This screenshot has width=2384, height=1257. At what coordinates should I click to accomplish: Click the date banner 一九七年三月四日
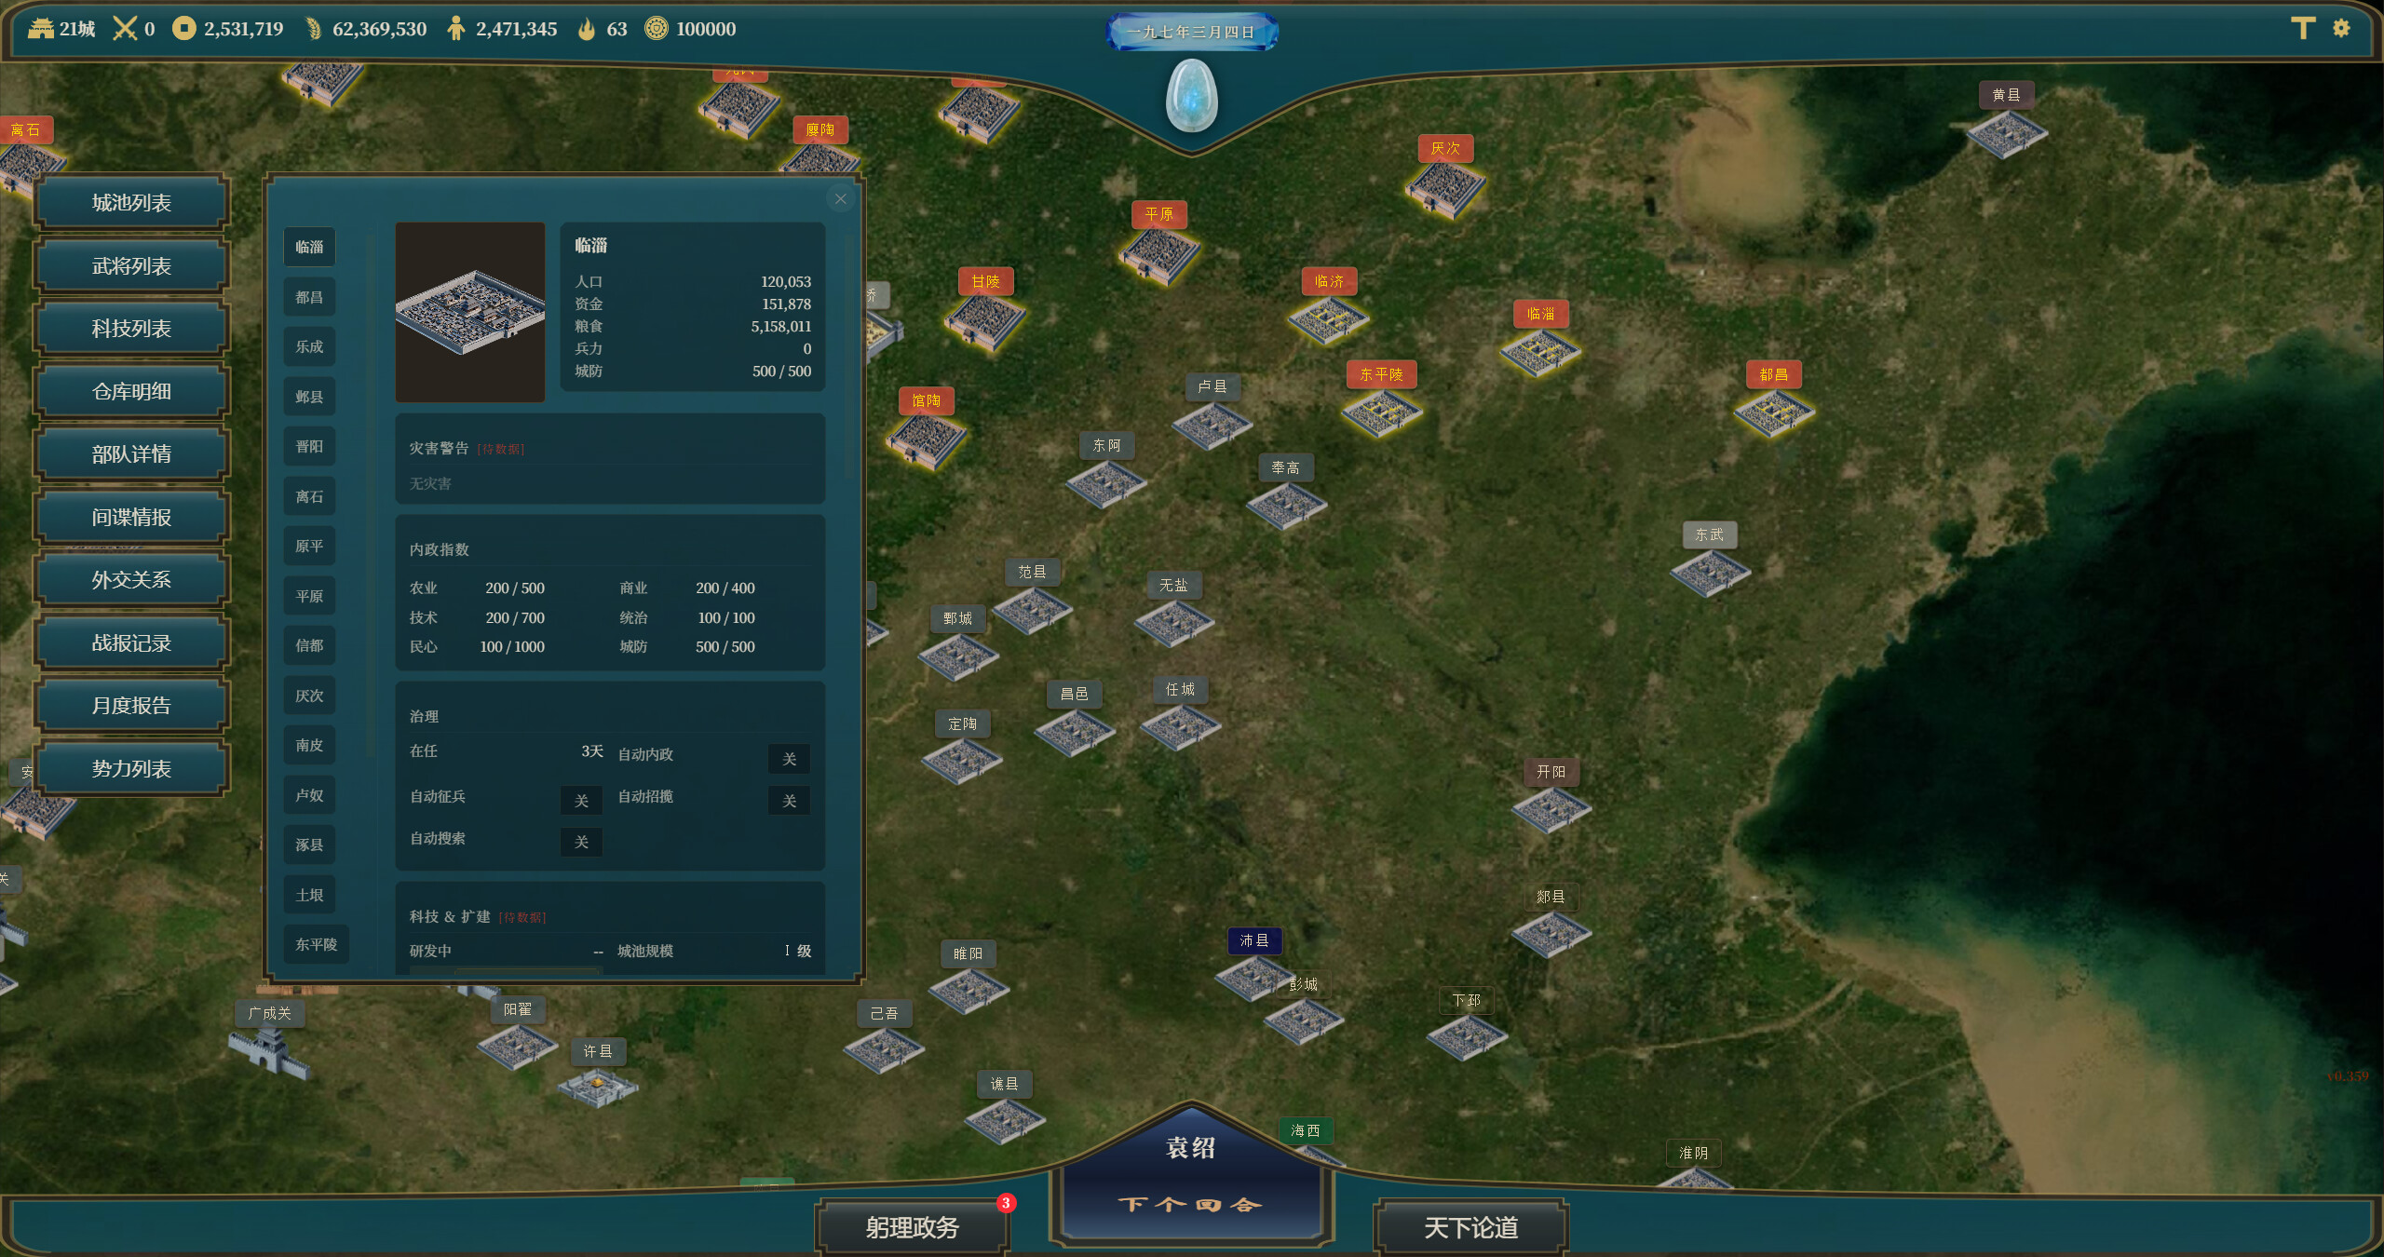(1191, 32)
